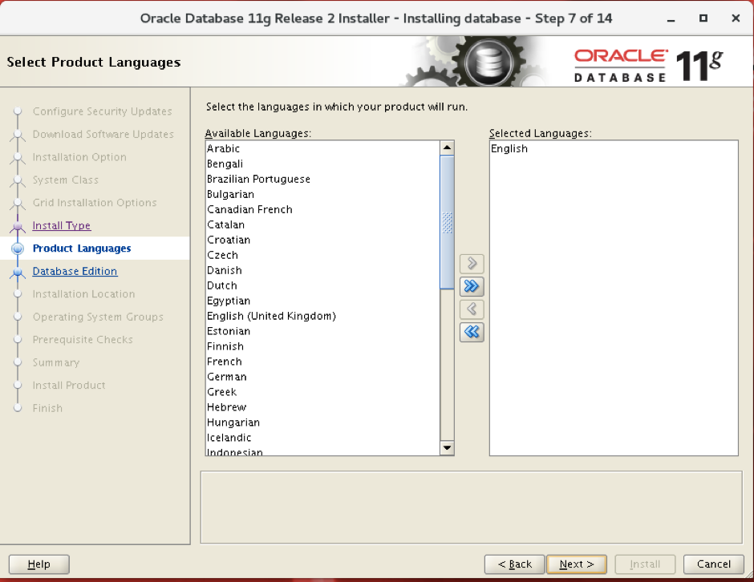Open Help for language selection
The image size is (754, 582).
[x=39, y=564]
